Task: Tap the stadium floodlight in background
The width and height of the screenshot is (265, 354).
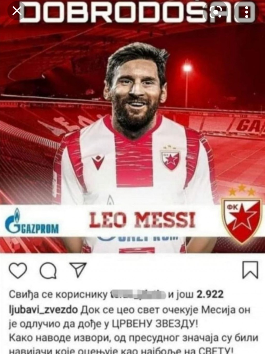Action: coord(187,68)
